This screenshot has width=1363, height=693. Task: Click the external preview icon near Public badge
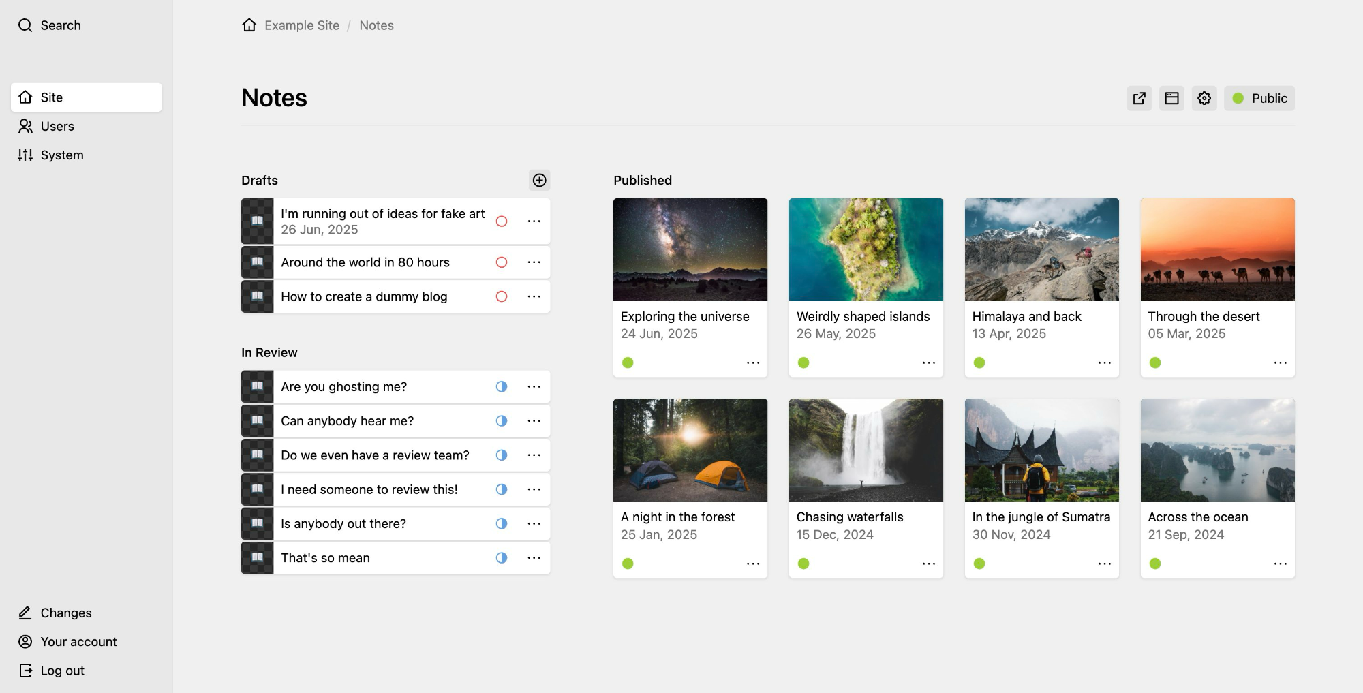pyautogui.click(x=1139, y=98)
